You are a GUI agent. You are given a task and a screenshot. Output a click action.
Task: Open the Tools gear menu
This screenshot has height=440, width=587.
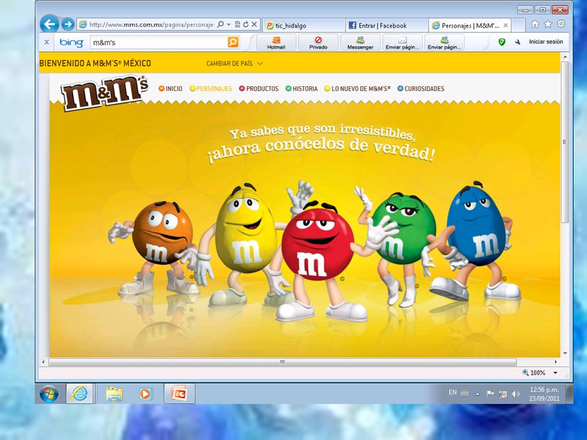coord(561,24)
